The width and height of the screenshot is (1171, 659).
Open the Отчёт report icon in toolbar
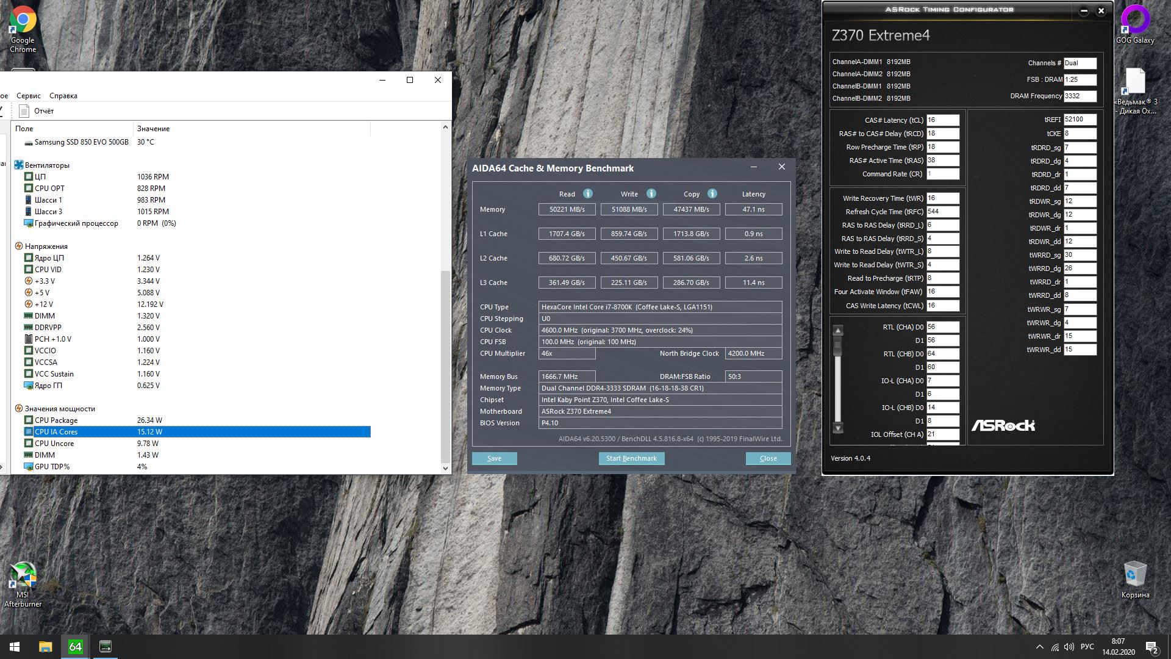24,111
